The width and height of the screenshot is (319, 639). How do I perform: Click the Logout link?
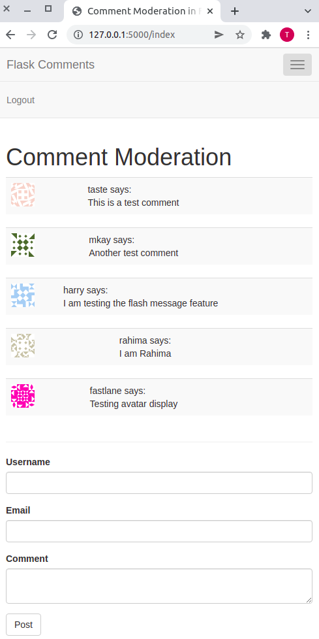[20, 100]
